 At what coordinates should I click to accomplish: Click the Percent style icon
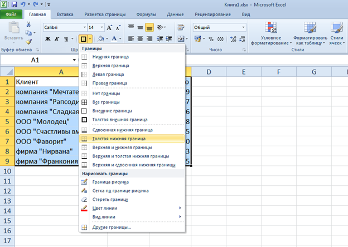tap(211, 38)
